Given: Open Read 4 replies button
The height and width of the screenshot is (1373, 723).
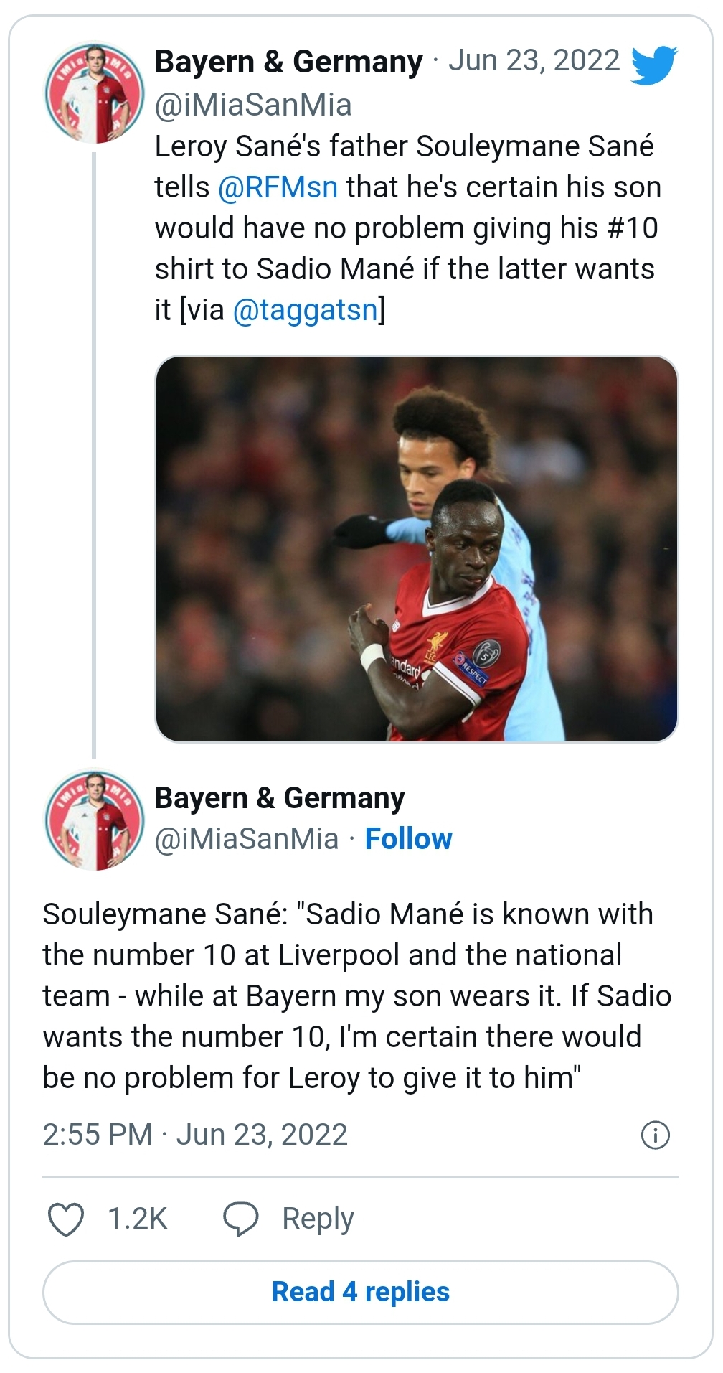Looking at the screenshot, I should click(x=360, y=1293).
